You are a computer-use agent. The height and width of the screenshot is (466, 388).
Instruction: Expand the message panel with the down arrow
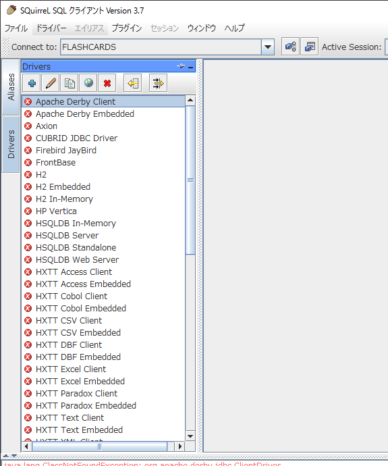(x=14, y=456)
